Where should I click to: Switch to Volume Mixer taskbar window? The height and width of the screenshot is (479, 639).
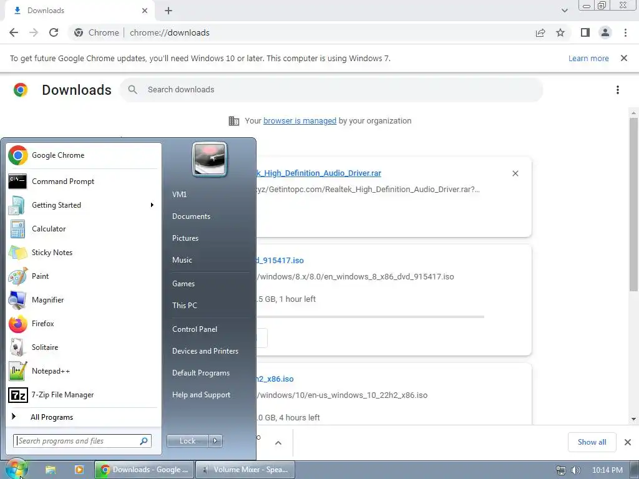click(x=245, y=470)
